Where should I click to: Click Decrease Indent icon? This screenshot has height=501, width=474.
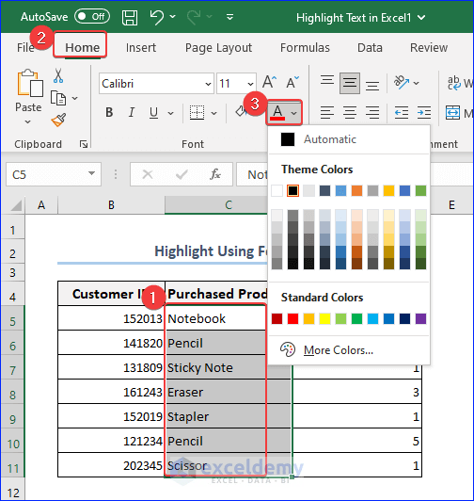tap(402, 113)
